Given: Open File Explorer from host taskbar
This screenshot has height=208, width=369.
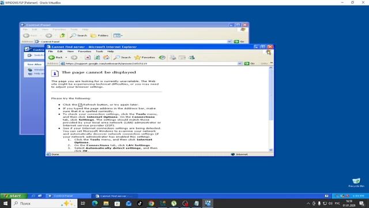Looking at the screenshot, I should point(106,203).
